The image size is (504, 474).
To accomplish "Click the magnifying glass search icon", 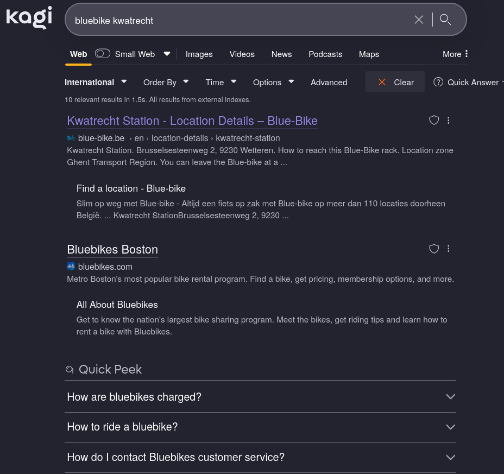I will click(x=445, y=20).
